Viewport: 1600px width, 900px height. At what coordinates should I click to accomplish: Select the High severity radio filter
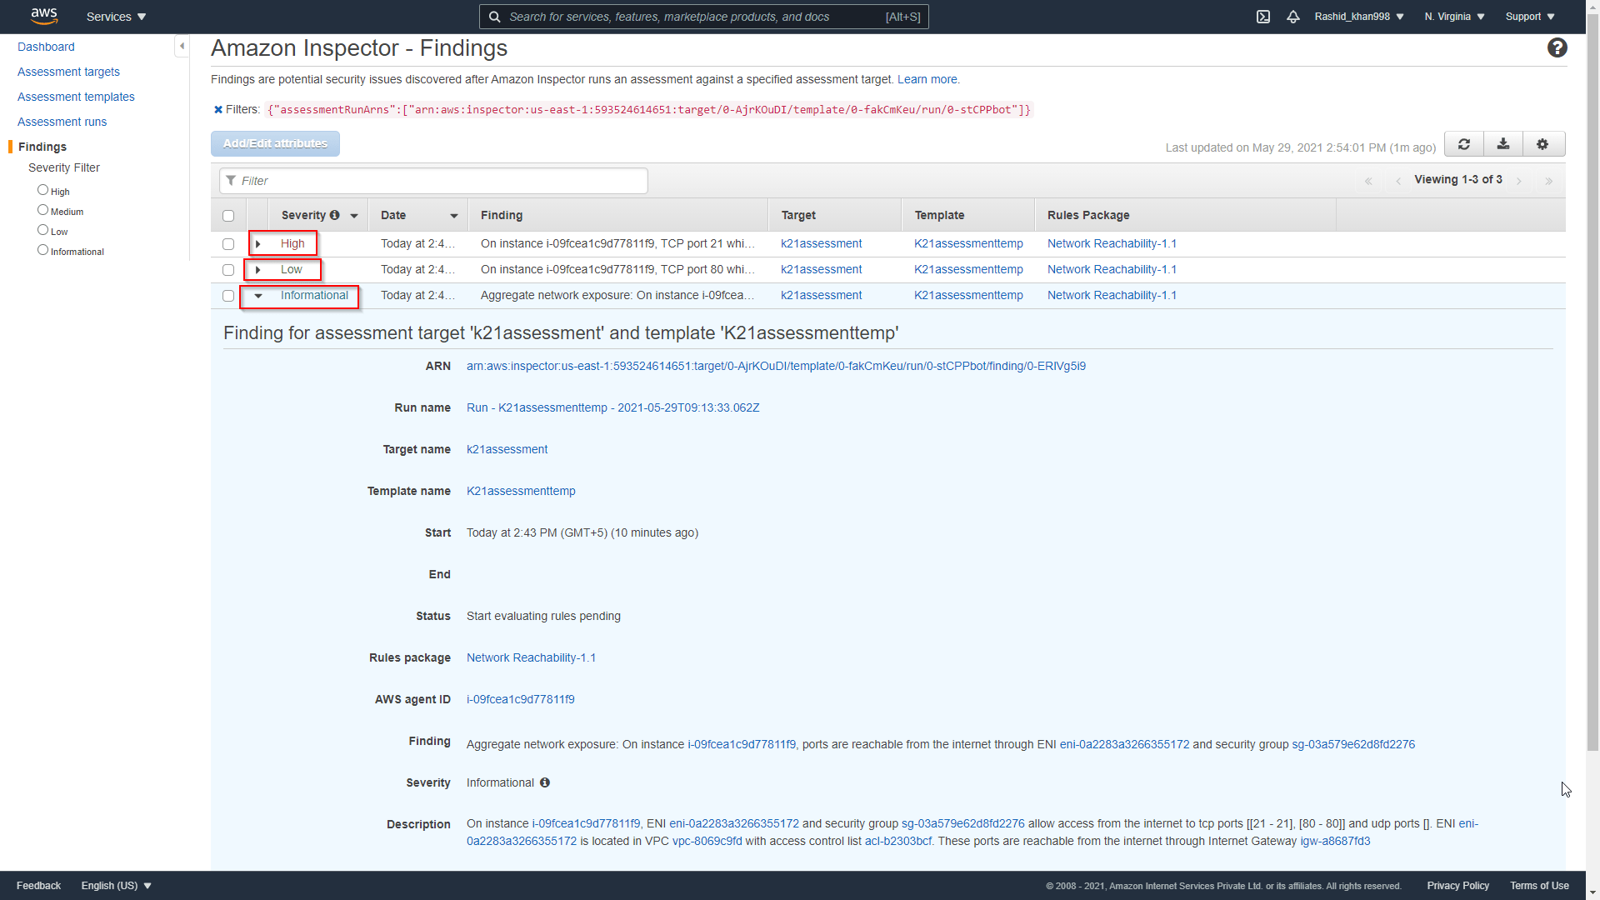(x=42, y=190)
